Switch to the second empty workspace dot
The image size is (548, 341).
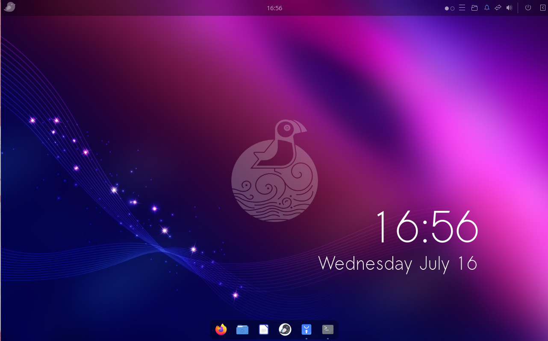pyautogui.click(x=452, y=8)
